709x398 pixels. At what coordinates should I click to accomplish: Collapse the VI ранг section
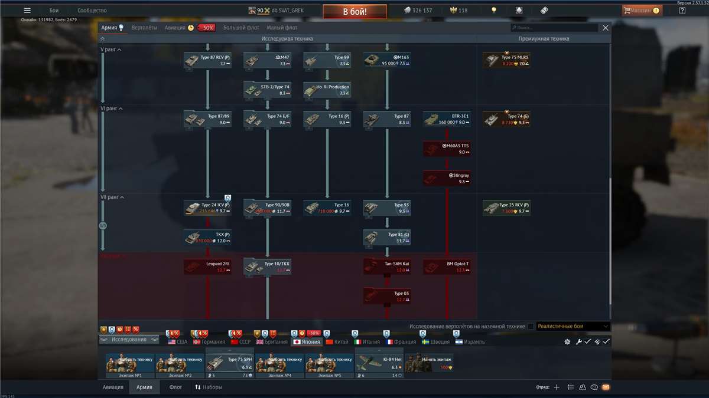pyautogui.click(x=112, y=108)
